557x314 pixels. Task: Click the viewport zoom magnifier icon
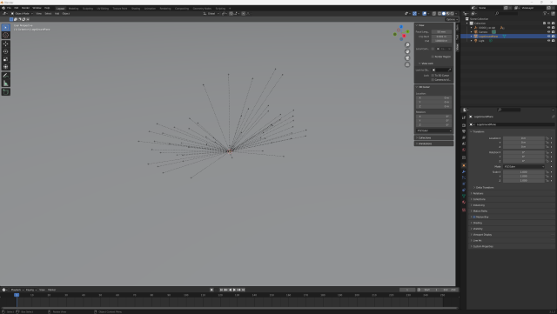pos(407,45)
